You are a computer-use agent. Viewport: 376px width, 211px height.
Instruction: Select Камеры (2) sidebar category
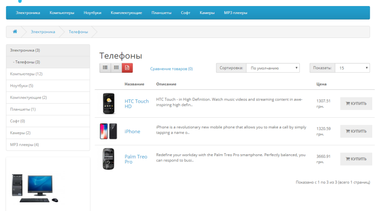coord(48,133)
